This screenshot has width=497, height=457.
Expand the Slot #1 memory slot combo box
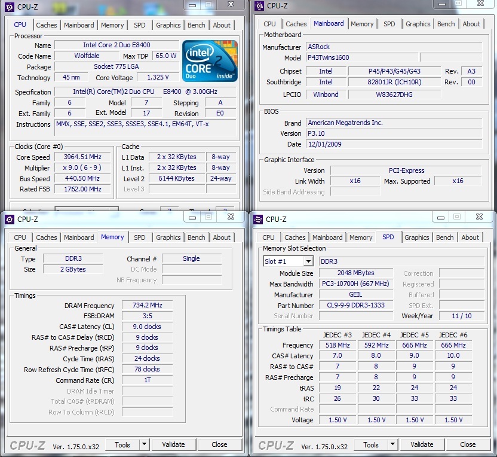click(308, 261)
